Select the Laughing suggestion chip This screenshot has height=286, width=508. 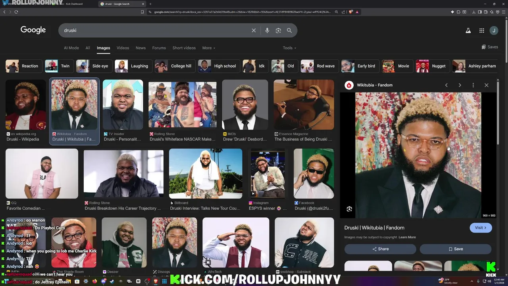[133, 66]
